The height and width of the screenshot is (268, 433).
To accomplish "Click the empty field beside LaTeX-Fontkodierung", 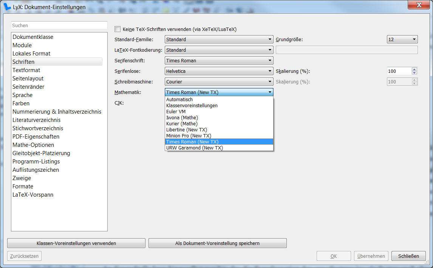I will 346,50.
